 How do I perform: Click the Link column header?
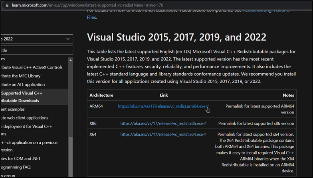[x=164, y=95]
